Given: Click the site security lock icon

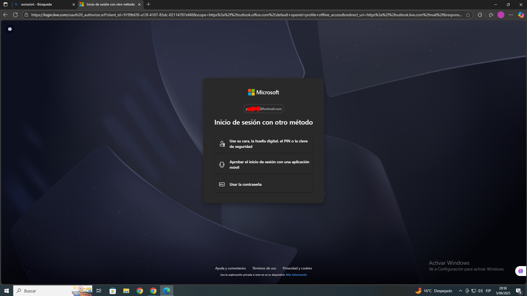Looking at the screenshot, I should [x=26, y=15].
